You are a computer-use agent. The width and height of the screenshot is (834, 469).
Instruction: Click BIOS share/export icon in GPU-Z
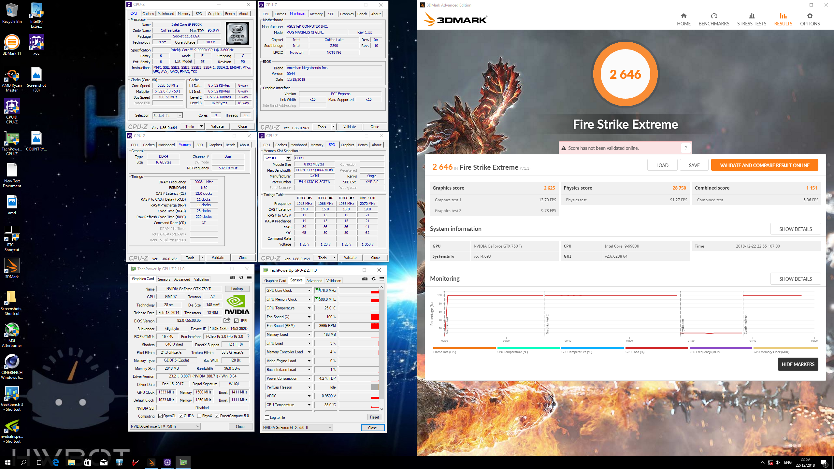click(227, 320)
